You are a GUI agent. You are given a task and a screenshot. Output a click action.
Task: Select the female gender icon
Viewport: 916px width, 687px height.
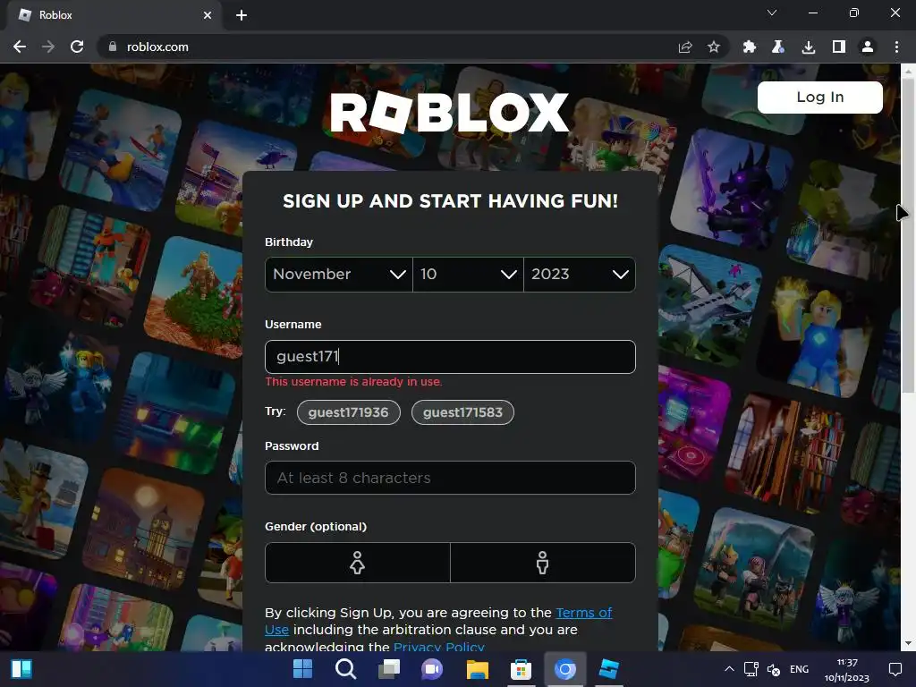click(x=358, y=563)
